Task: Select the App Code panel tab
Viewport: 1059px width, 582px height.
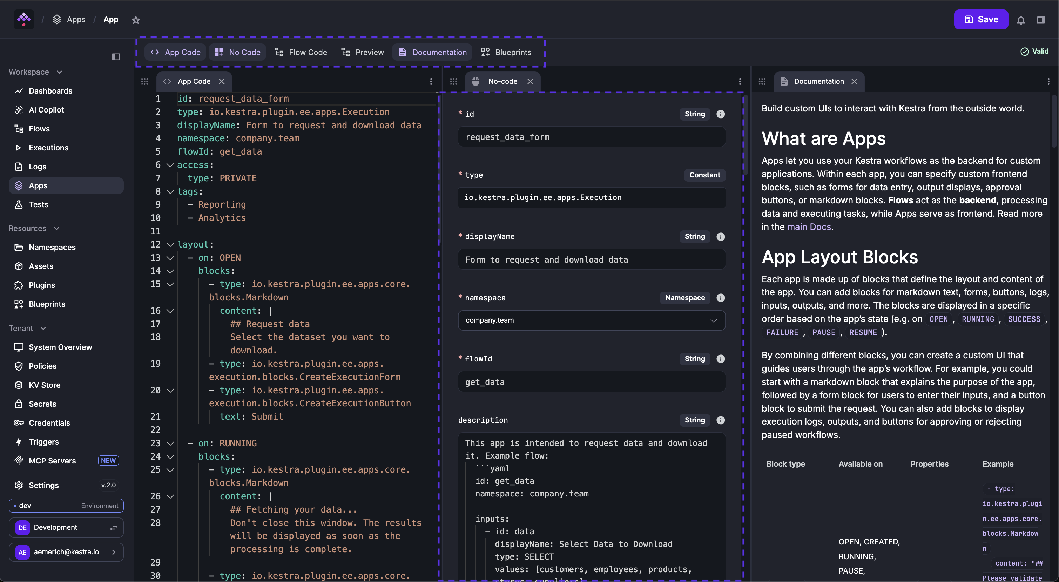Action: click(194, 81)
